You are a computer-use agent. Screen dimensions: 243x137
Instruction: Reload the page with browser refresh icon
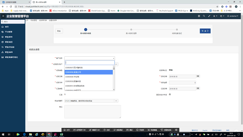(x=11, y=6)
